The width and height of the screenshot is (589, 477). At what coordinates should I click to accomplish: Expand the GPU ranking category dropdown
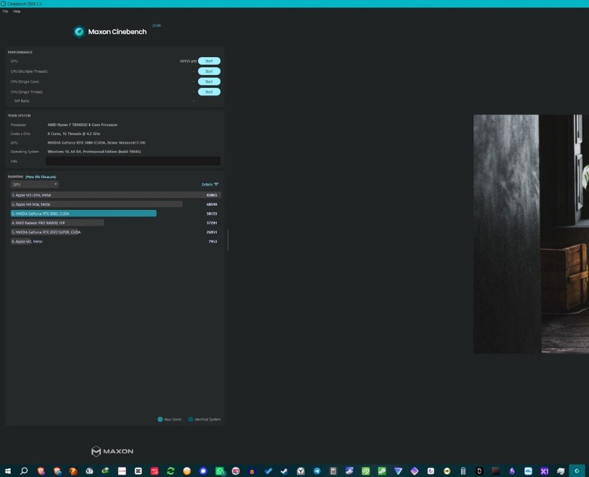35,185
